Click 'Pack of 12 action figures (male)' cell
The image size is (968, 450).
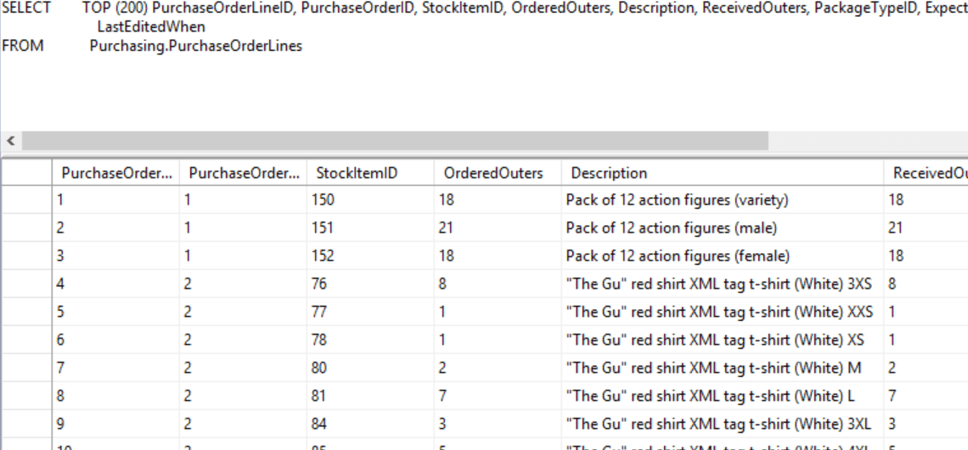point(723,228)
